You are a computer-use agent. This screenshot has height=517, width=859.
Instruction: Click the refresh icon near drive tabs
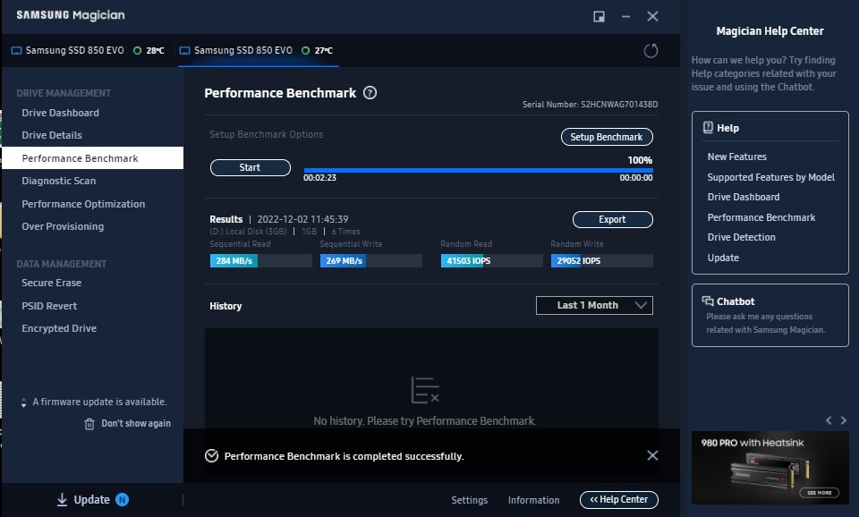click(x=651, y=51)
